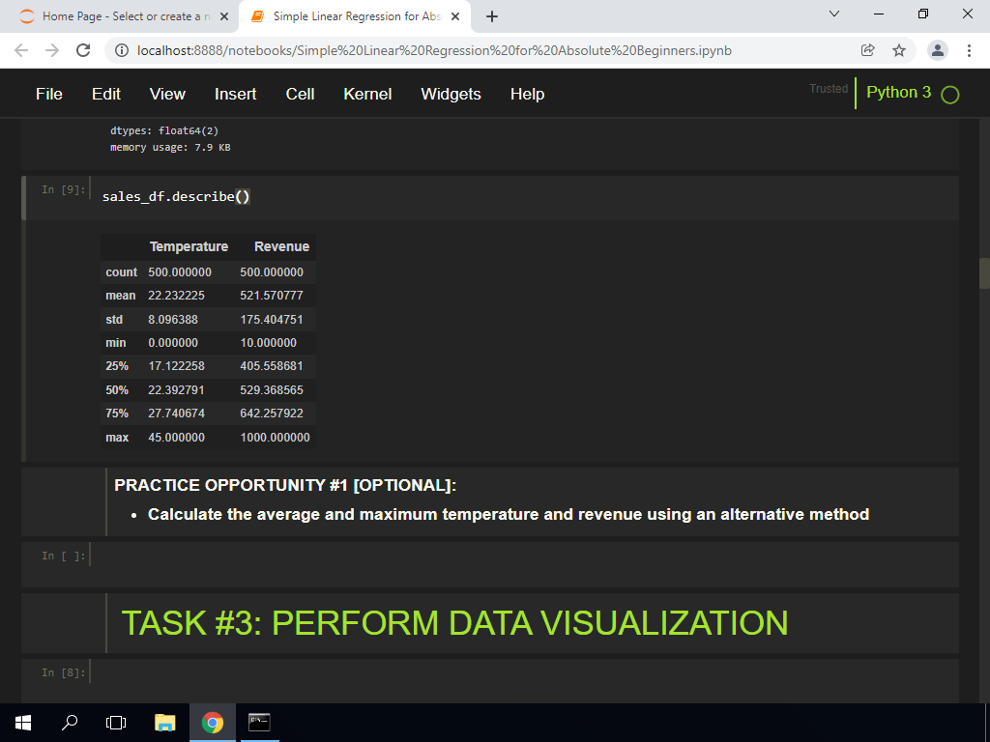Open the Insert menu
Screen dimensions: 990x742
(236, 94)
